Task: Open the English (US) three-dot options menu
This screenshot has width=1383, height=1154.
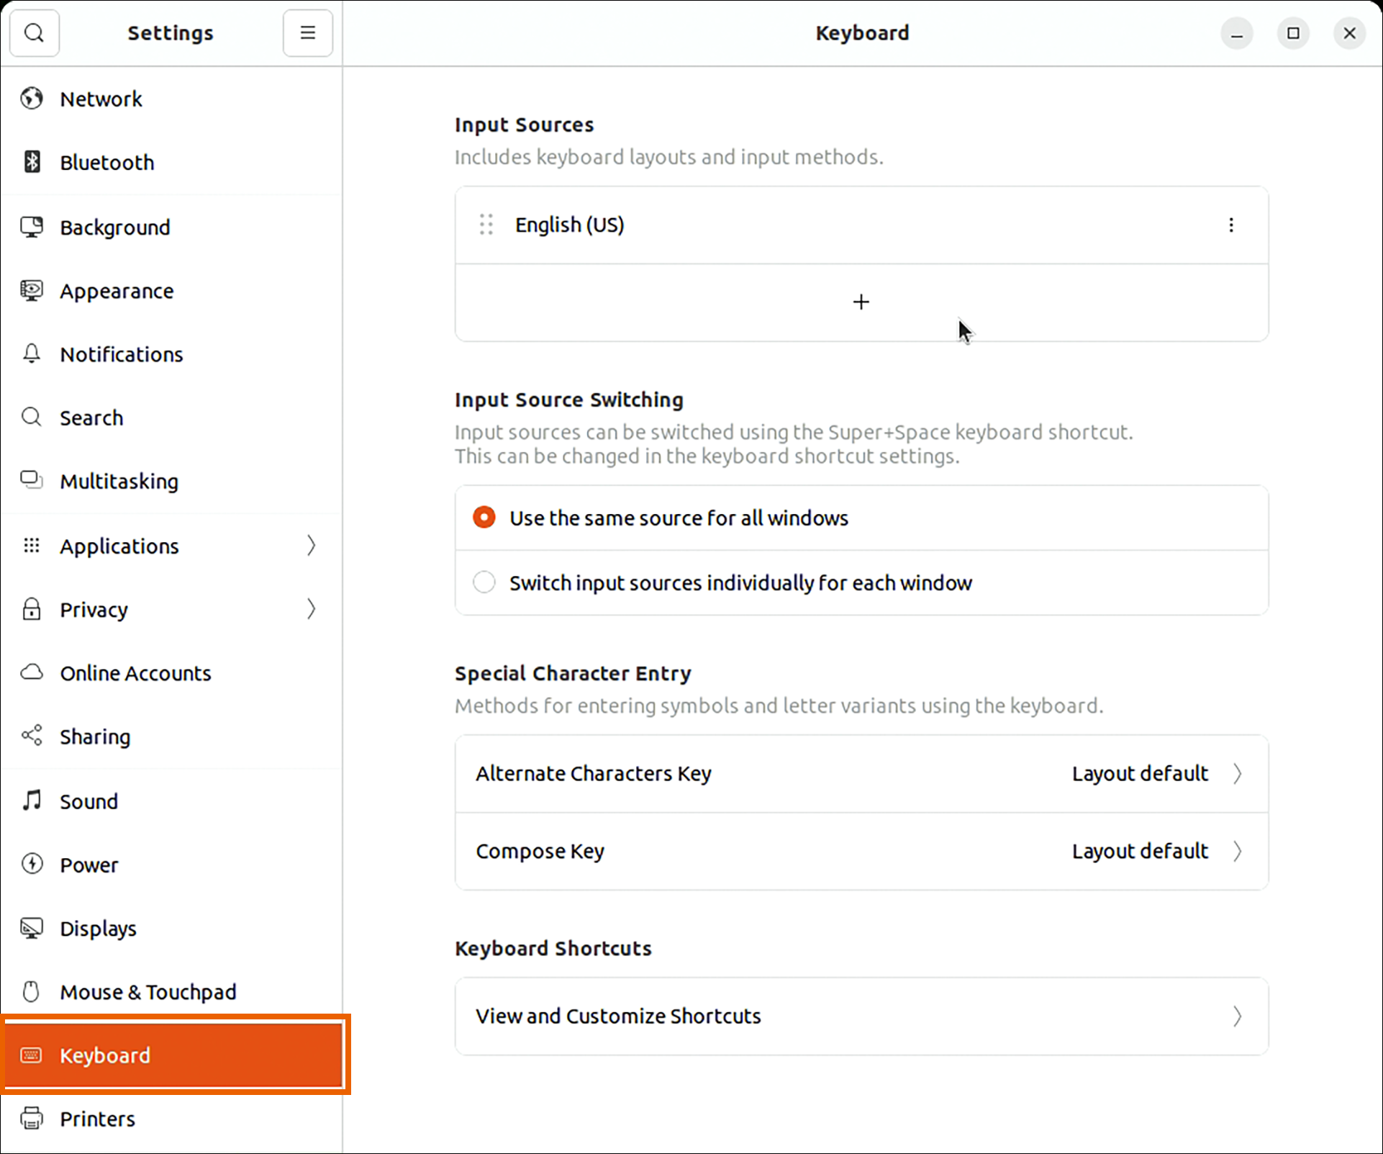Action: pos(1230,225)
